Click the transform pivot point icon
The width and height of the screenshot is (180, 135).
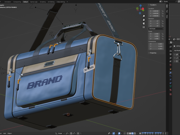(67, 133)
